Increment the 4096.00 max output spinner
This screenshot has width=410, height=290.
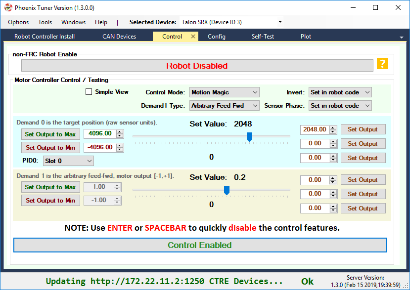[120, 132]
